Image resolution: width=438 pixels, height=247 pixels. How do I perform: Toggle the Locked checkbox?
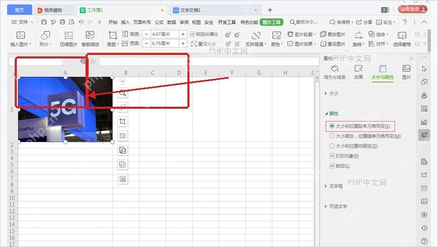(x=332, y=166)
